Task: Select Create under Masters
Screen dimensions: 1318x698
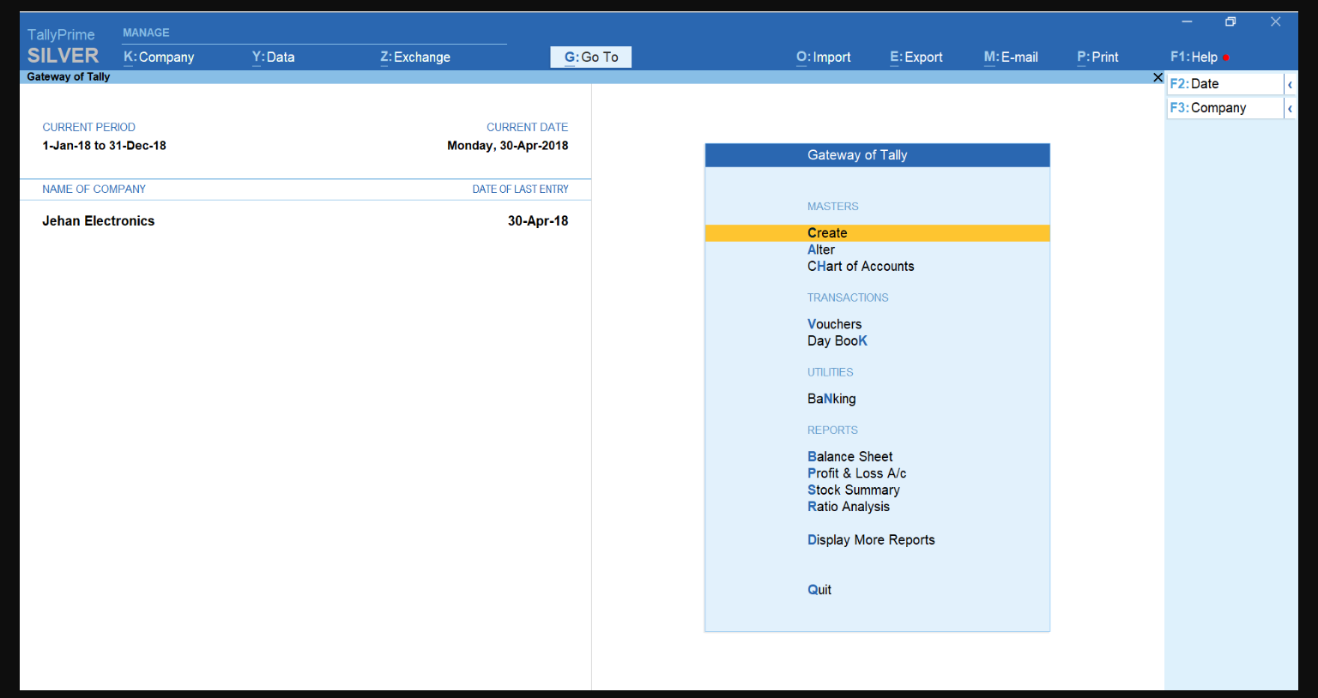Action: pos(877,233)
